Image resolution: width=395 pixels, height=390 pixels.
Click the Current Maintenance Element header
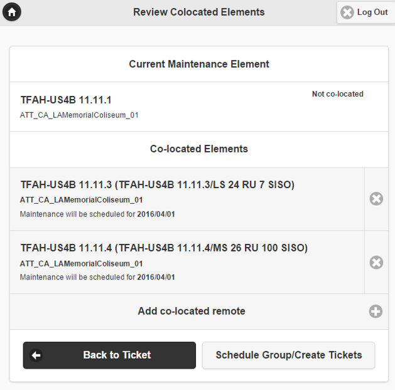pos(199,64)
